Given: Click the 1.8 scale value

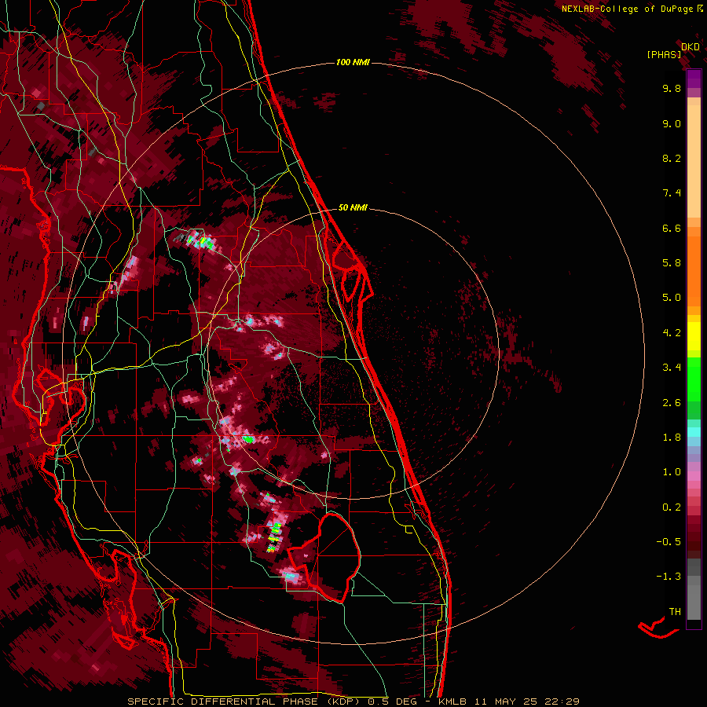Looking at the screenshot, I should 672,438.
